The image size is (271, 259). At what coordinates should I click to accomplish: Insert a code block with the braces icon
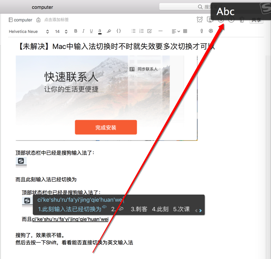pos(119,31)
